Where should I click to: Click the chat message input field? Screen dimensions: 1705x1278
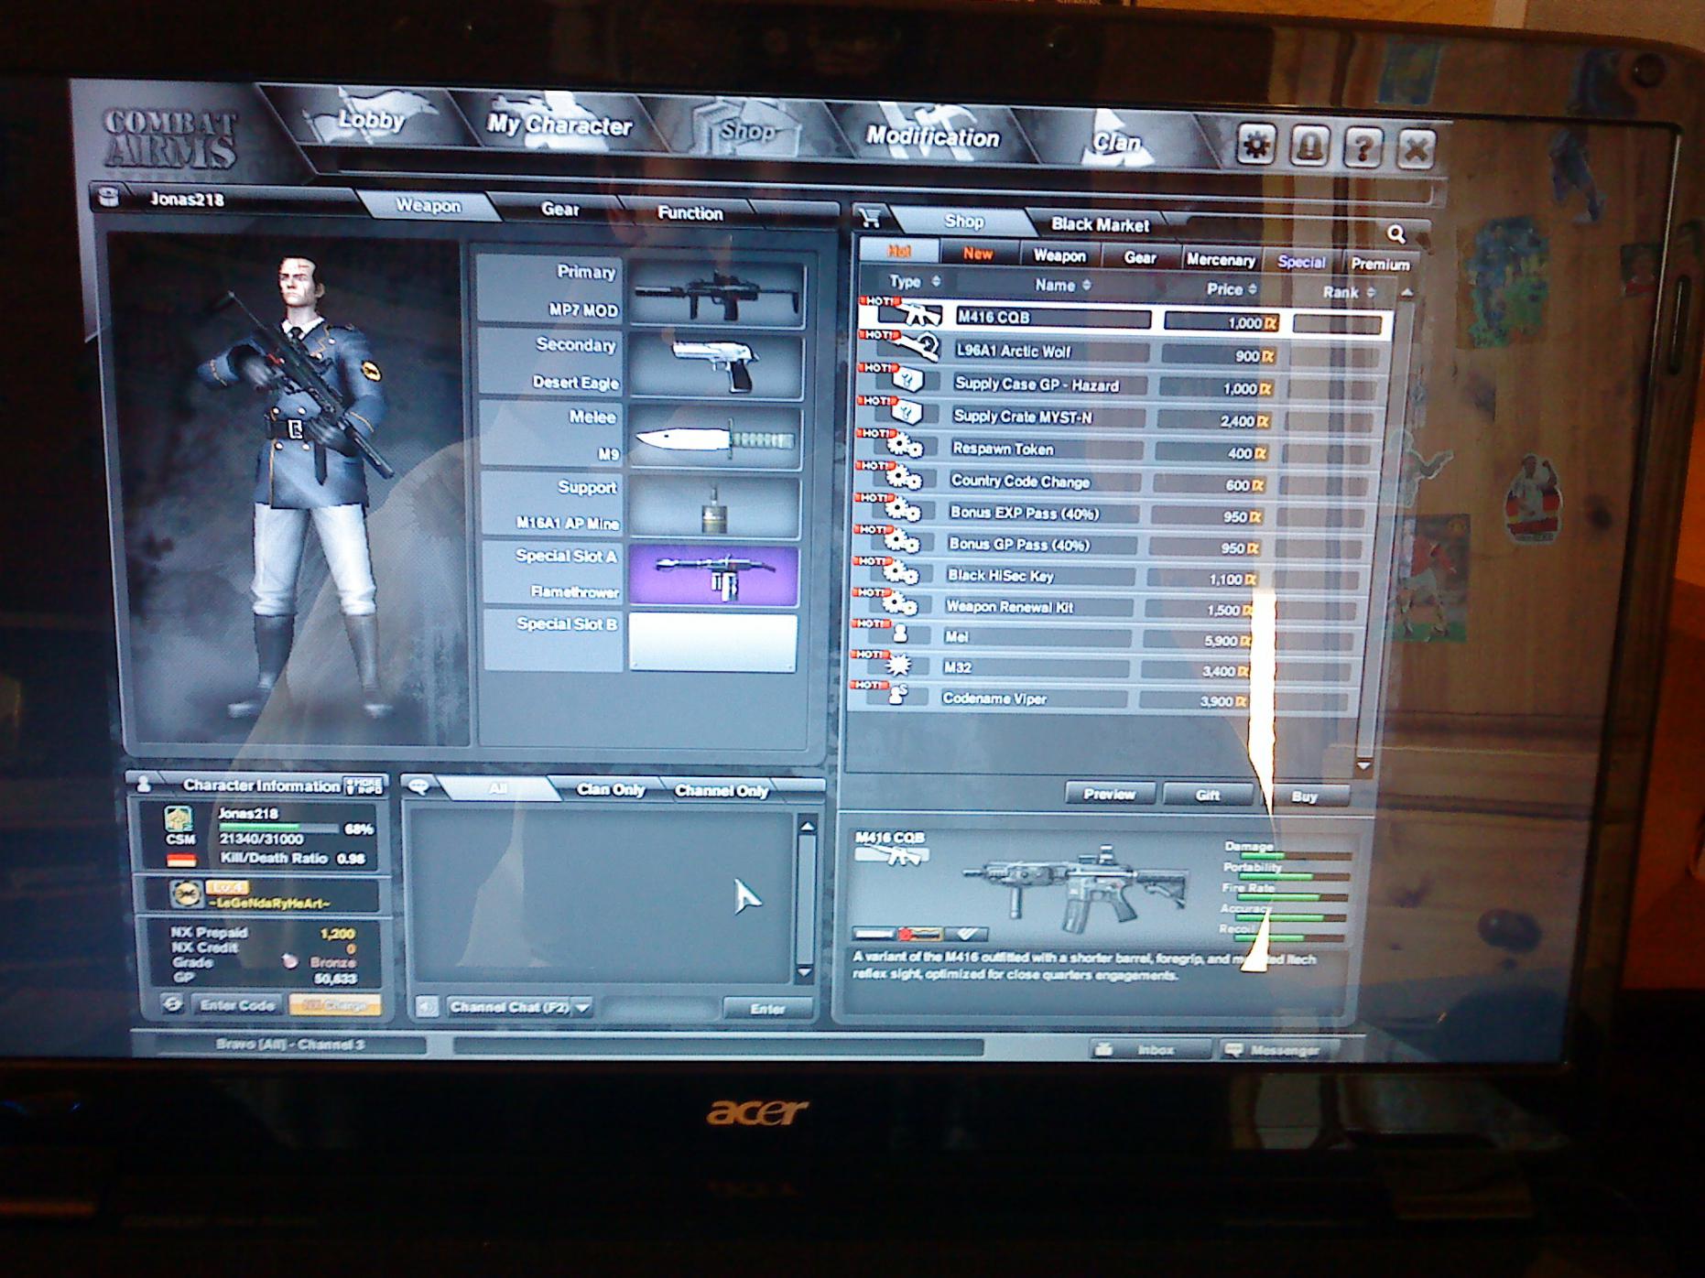[x=659, y=1008]
